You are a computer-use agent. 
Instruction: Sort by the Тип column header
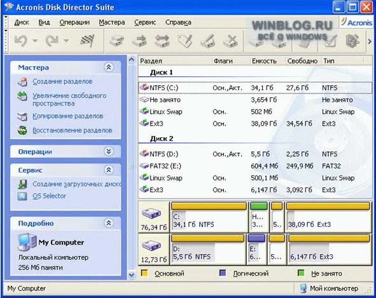tap(343, 61)
